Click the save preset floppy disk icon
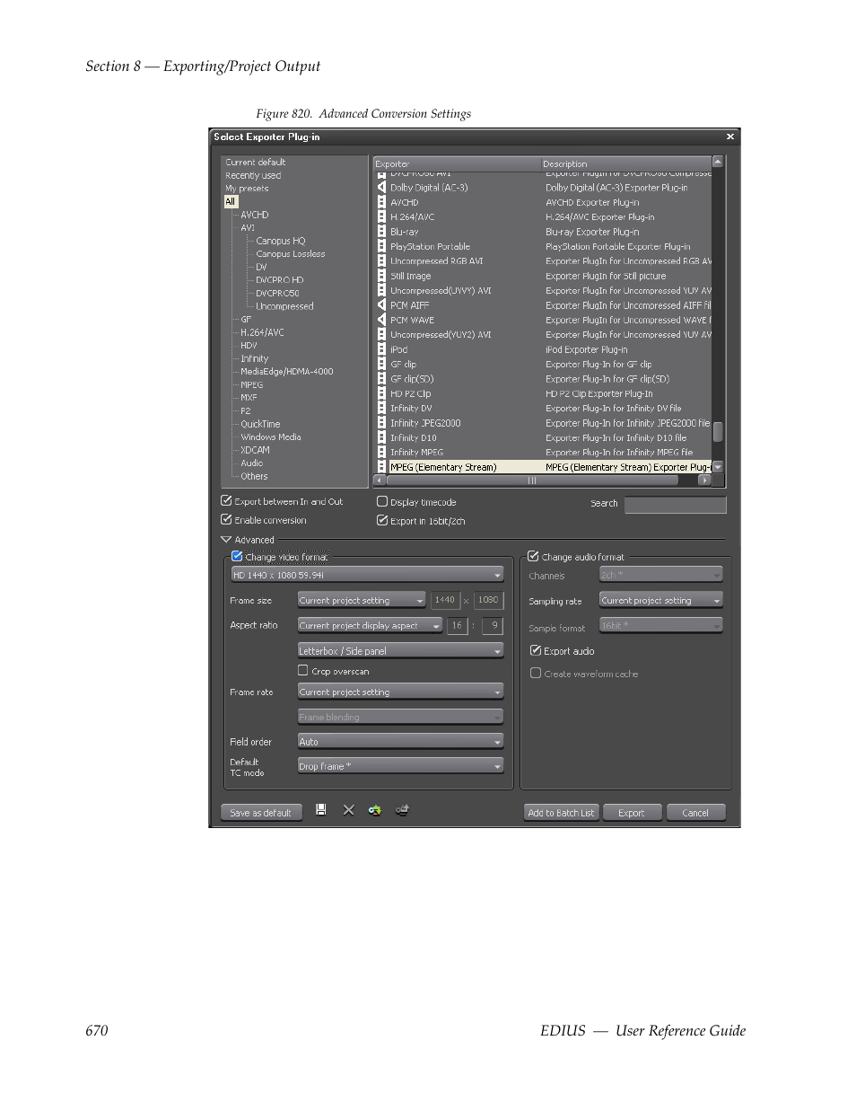856x1102 pixels. click(x=321, y=810)
